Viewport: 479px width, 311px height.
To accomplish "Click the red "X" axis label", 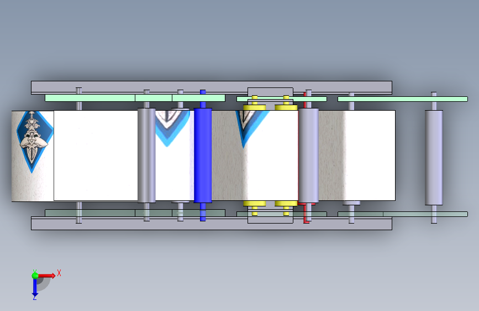I will 59,273.
